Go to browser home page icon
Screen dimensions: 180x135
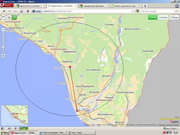(x=28, y=11)
